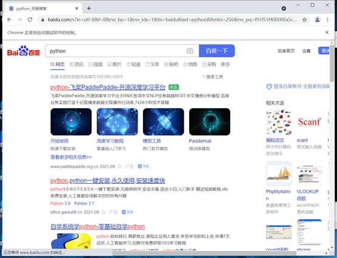The width and height of the screenshot is (337, 258).
Task: Switch to 文库 tab
Action: click(152, 64)
